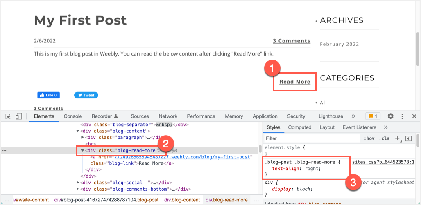
Task: Click the styles Filter input field
Action: pos(311,138)
